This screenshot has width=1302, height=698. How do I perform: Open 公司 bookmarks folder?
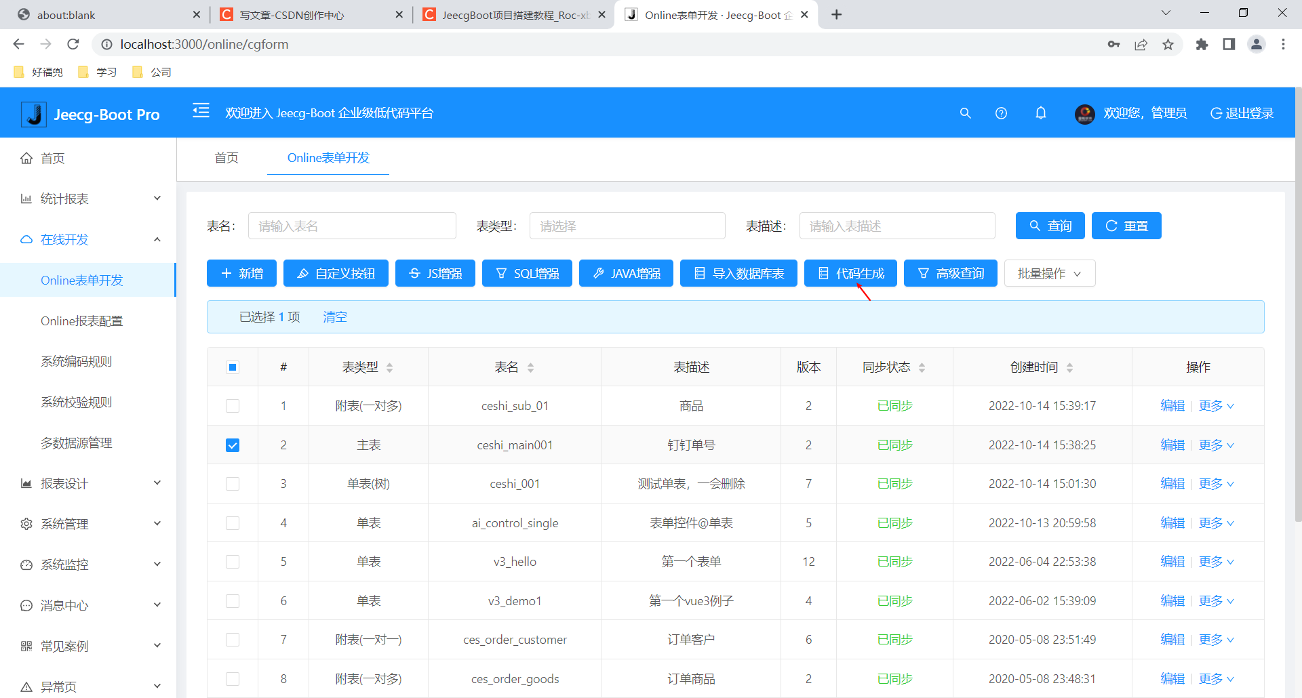coord(152,72)
